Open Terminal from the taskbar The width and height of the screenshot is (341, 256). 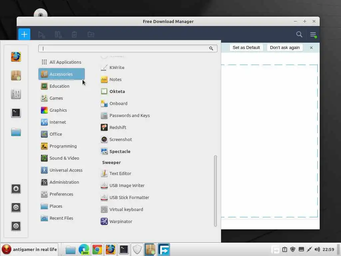tap(124, 249)
